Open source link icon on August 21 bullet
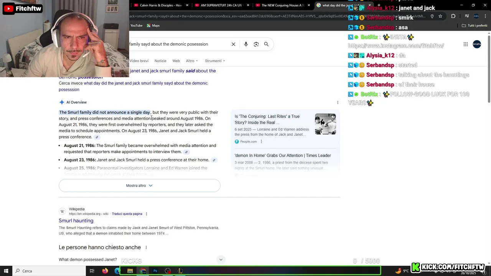Screen dimensions: 491x276 tap(186, 152)
